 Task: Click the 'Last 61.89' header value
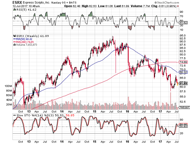coord(122,6)
